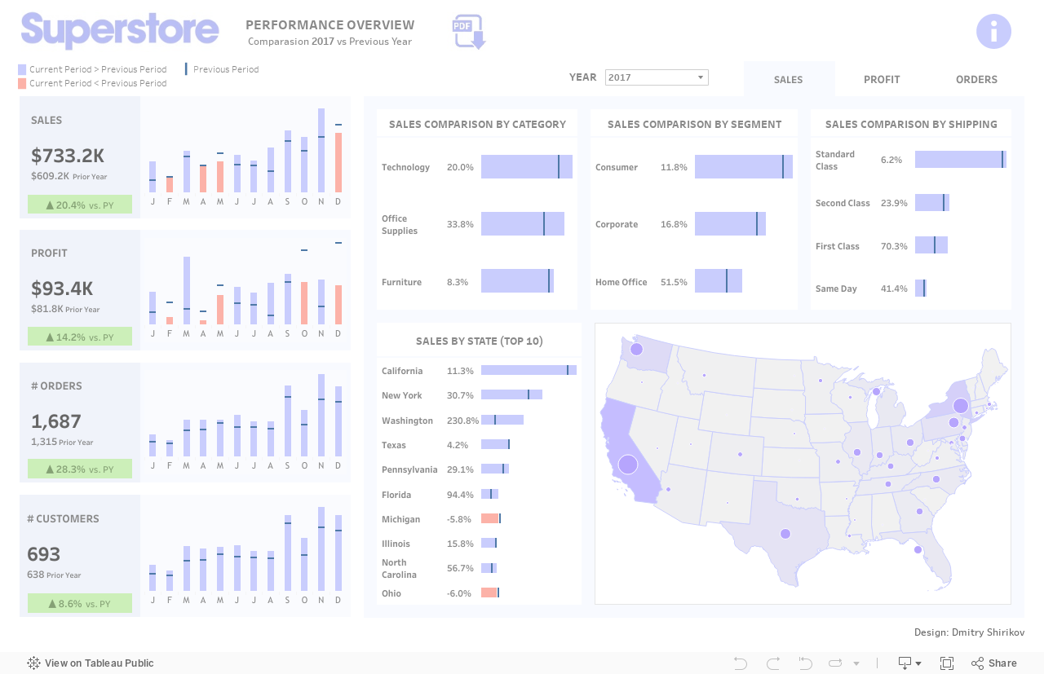Click the New York state sales bar
Viewport: 1044px width, 674px height.
[x=511, y=394]
